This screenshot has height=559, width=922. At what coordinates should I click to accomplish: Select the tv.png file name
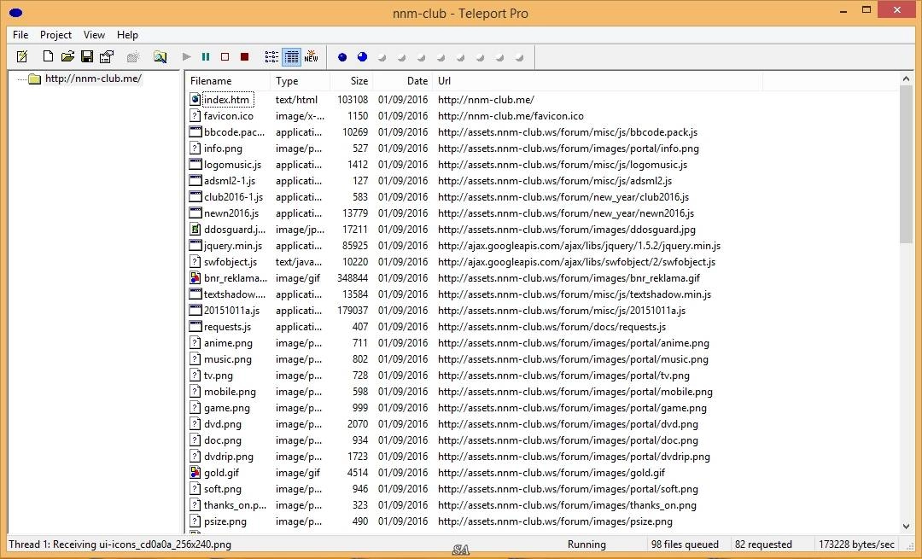pyautogui.click(x=219, y=376)
